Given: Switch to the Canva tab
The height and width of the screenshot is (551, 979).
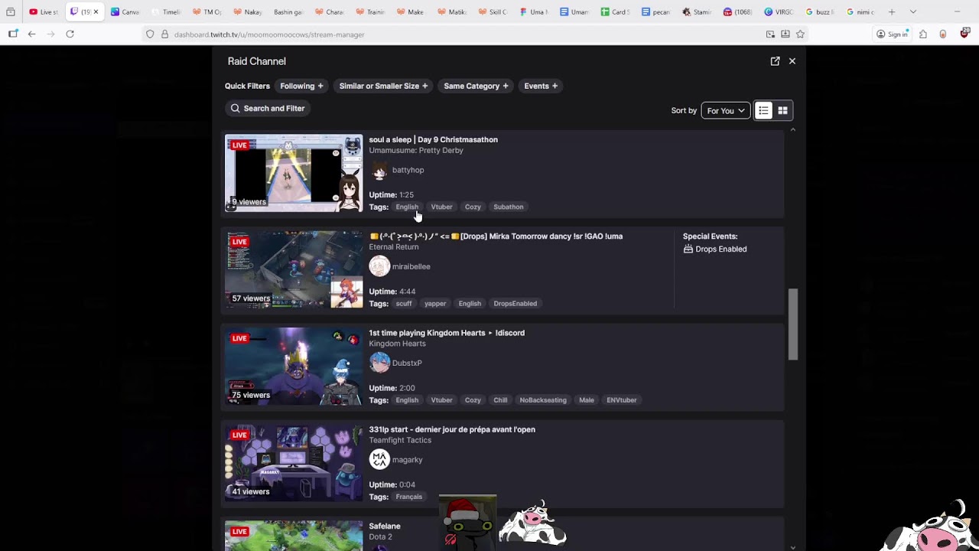Looking at the screenshot, I should [125, 12].
